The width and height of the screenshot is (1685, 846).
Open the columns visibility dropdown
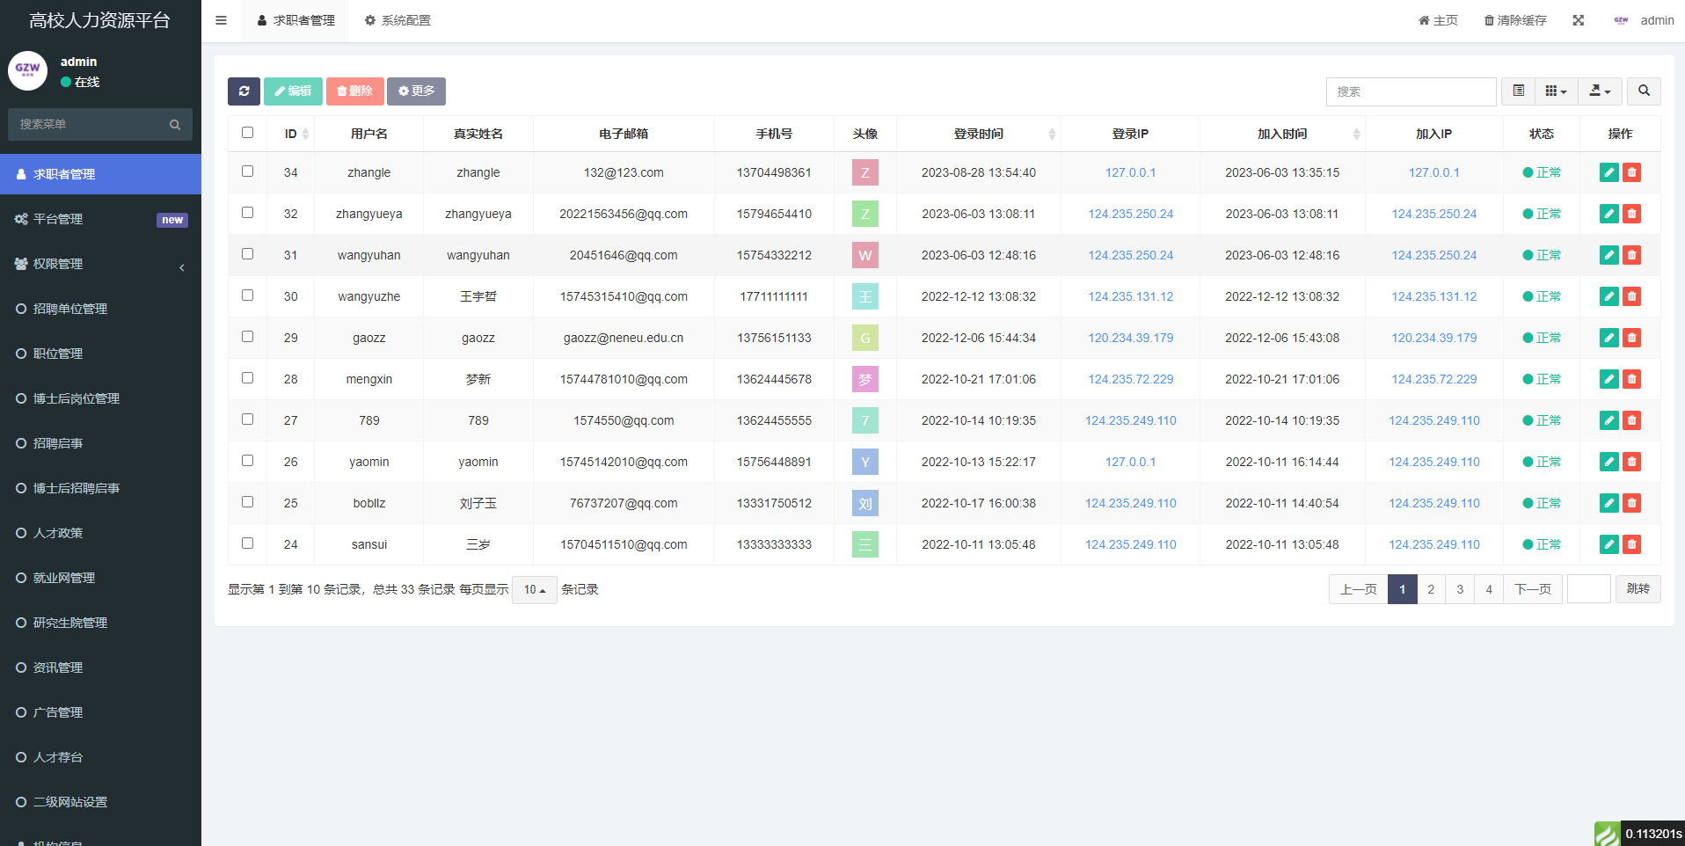point(1556,91)
